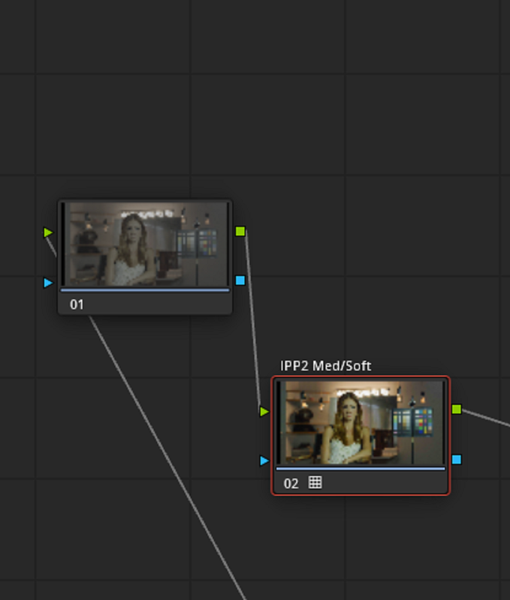The image size is (510, 600).
Task: Click node 01 blue key input triangle
Action: (x=48, y=283)
